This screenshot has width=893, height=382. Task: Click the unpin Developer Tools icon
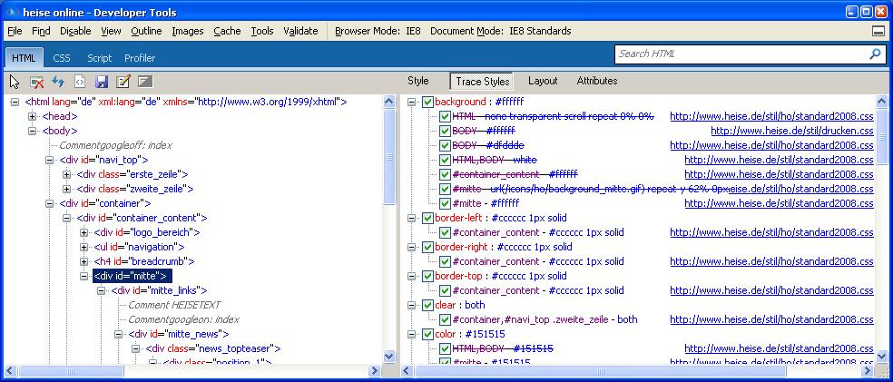click(x=878, y=31)
